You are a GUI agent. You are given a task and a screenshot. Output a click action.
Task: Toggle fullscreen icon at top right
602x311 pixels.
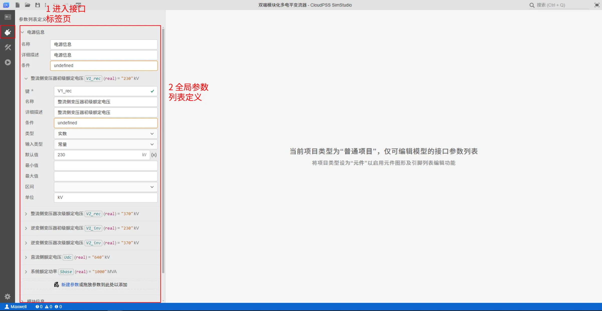point(597,5)
